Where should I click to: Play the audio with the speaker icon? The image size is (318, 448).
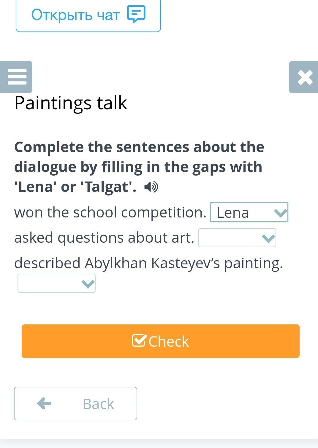[151, 187]
